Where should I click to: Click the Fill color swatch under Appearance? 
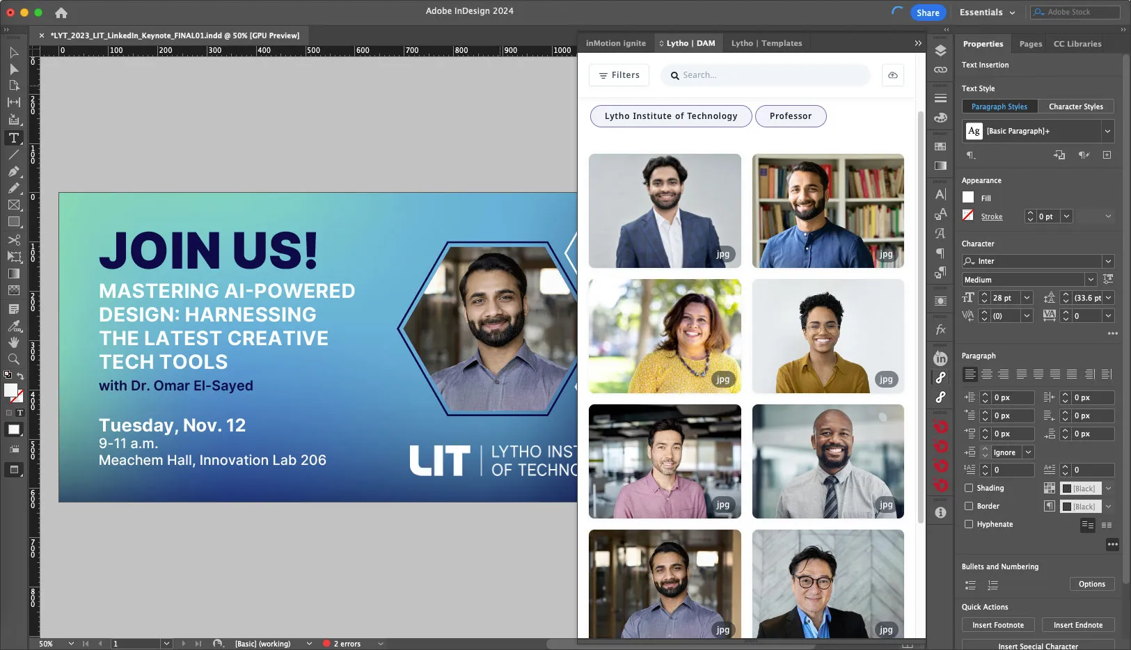pyautogui.click(x=967, y=198)
